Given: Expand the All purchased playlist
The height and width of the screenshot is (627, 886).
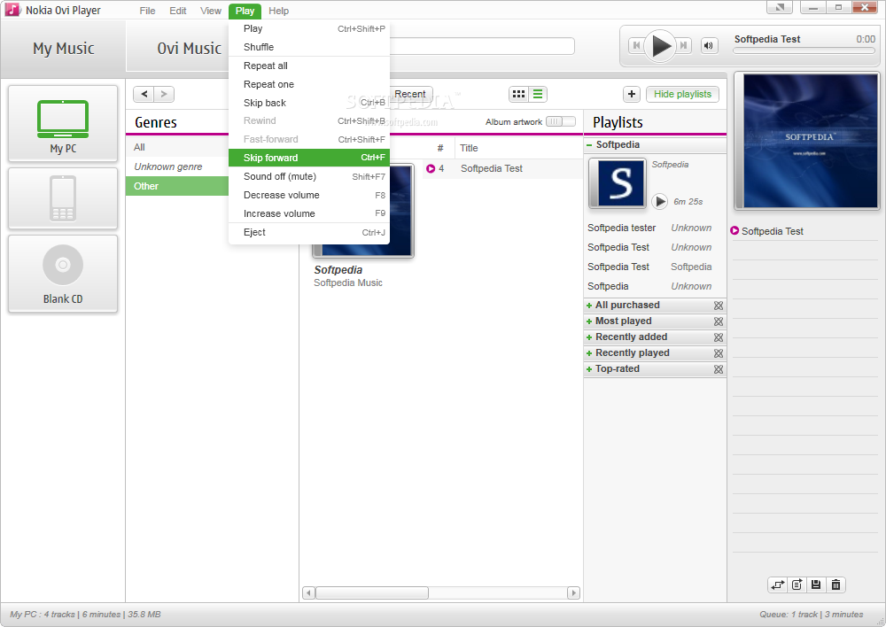Looking at the screenshot, I should point(589,306).
